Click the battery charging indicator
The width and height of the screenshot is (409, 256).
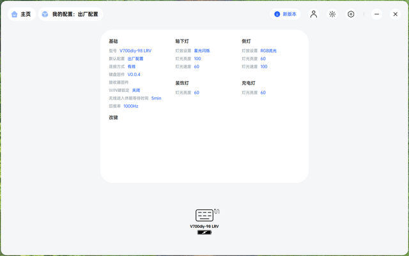coord(204,232)
